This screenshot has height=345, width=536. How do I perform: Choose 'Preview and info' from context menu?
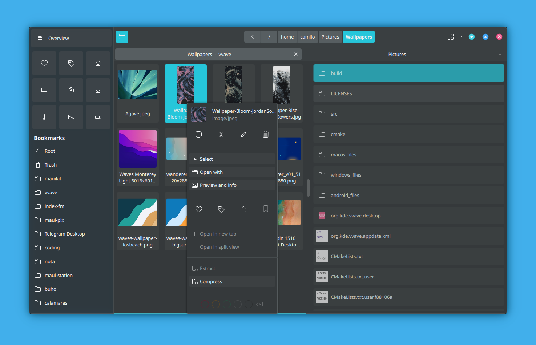click(232, 185)
